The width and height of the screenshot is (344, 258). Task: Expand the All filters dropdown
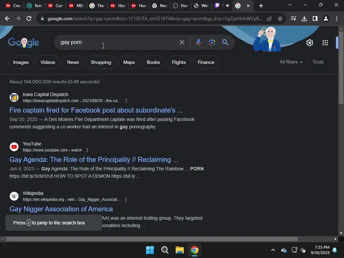291,62
